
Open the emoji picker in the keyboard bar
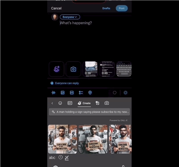pyautogui.click(x=60, y=103)
